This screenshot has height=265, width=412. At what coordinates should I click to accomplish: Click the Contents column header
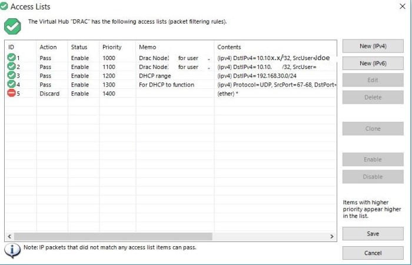[x=229, y=47]
